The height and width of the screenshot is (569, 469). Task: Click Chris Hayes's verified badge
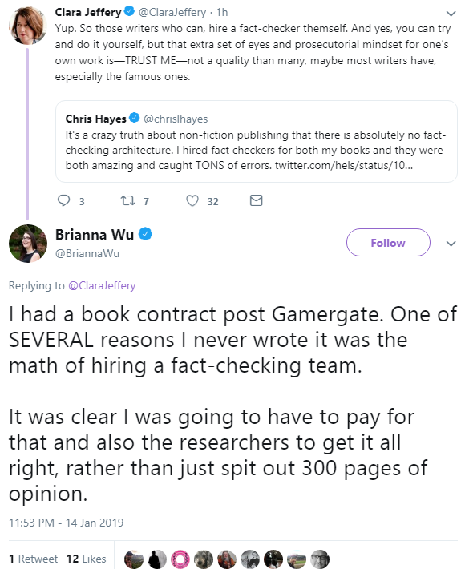point(135,118)
